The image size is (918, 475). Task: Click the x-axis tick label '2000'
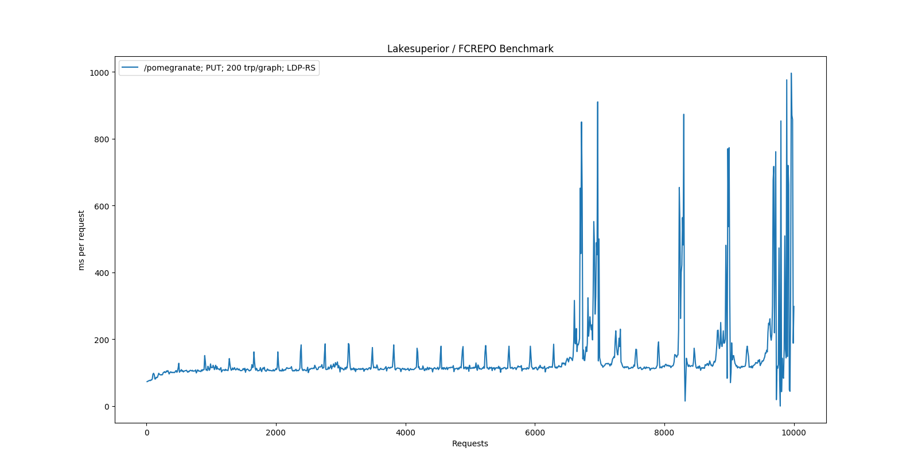276,433
